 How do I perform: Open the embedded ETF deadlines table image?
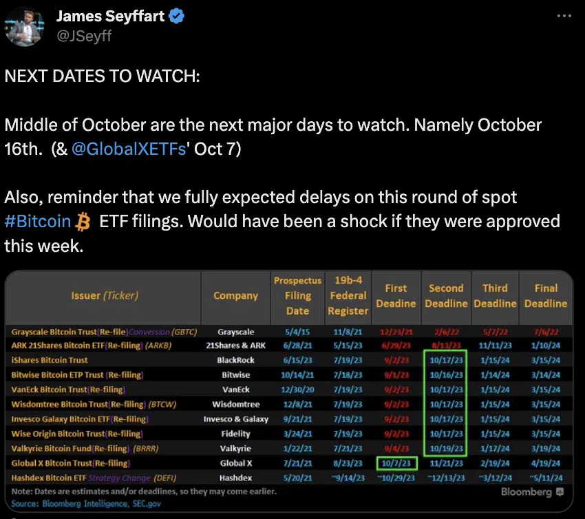(289, 391)
